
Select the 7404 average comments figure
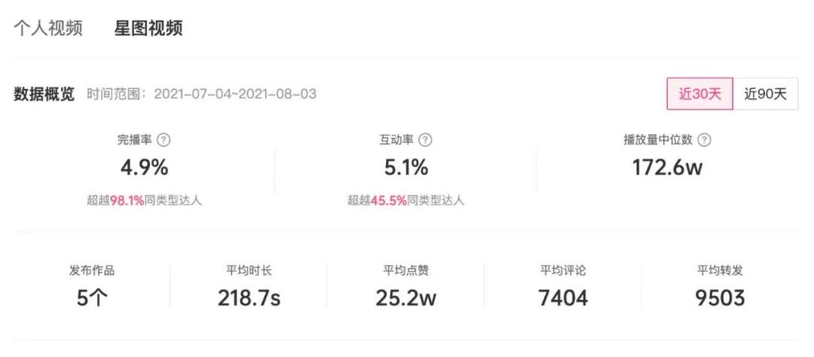563,297
